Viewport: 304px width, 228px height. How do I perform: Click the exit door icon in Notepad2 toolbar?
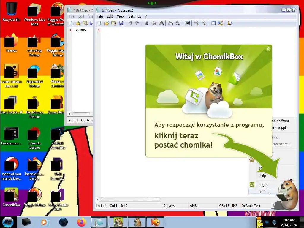(x=230, y=23)
